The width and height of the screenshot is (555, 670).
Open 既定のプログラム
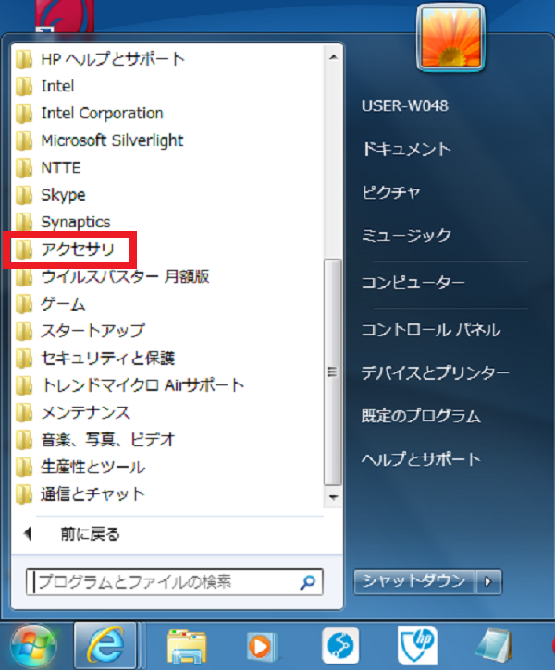(421, 416)
